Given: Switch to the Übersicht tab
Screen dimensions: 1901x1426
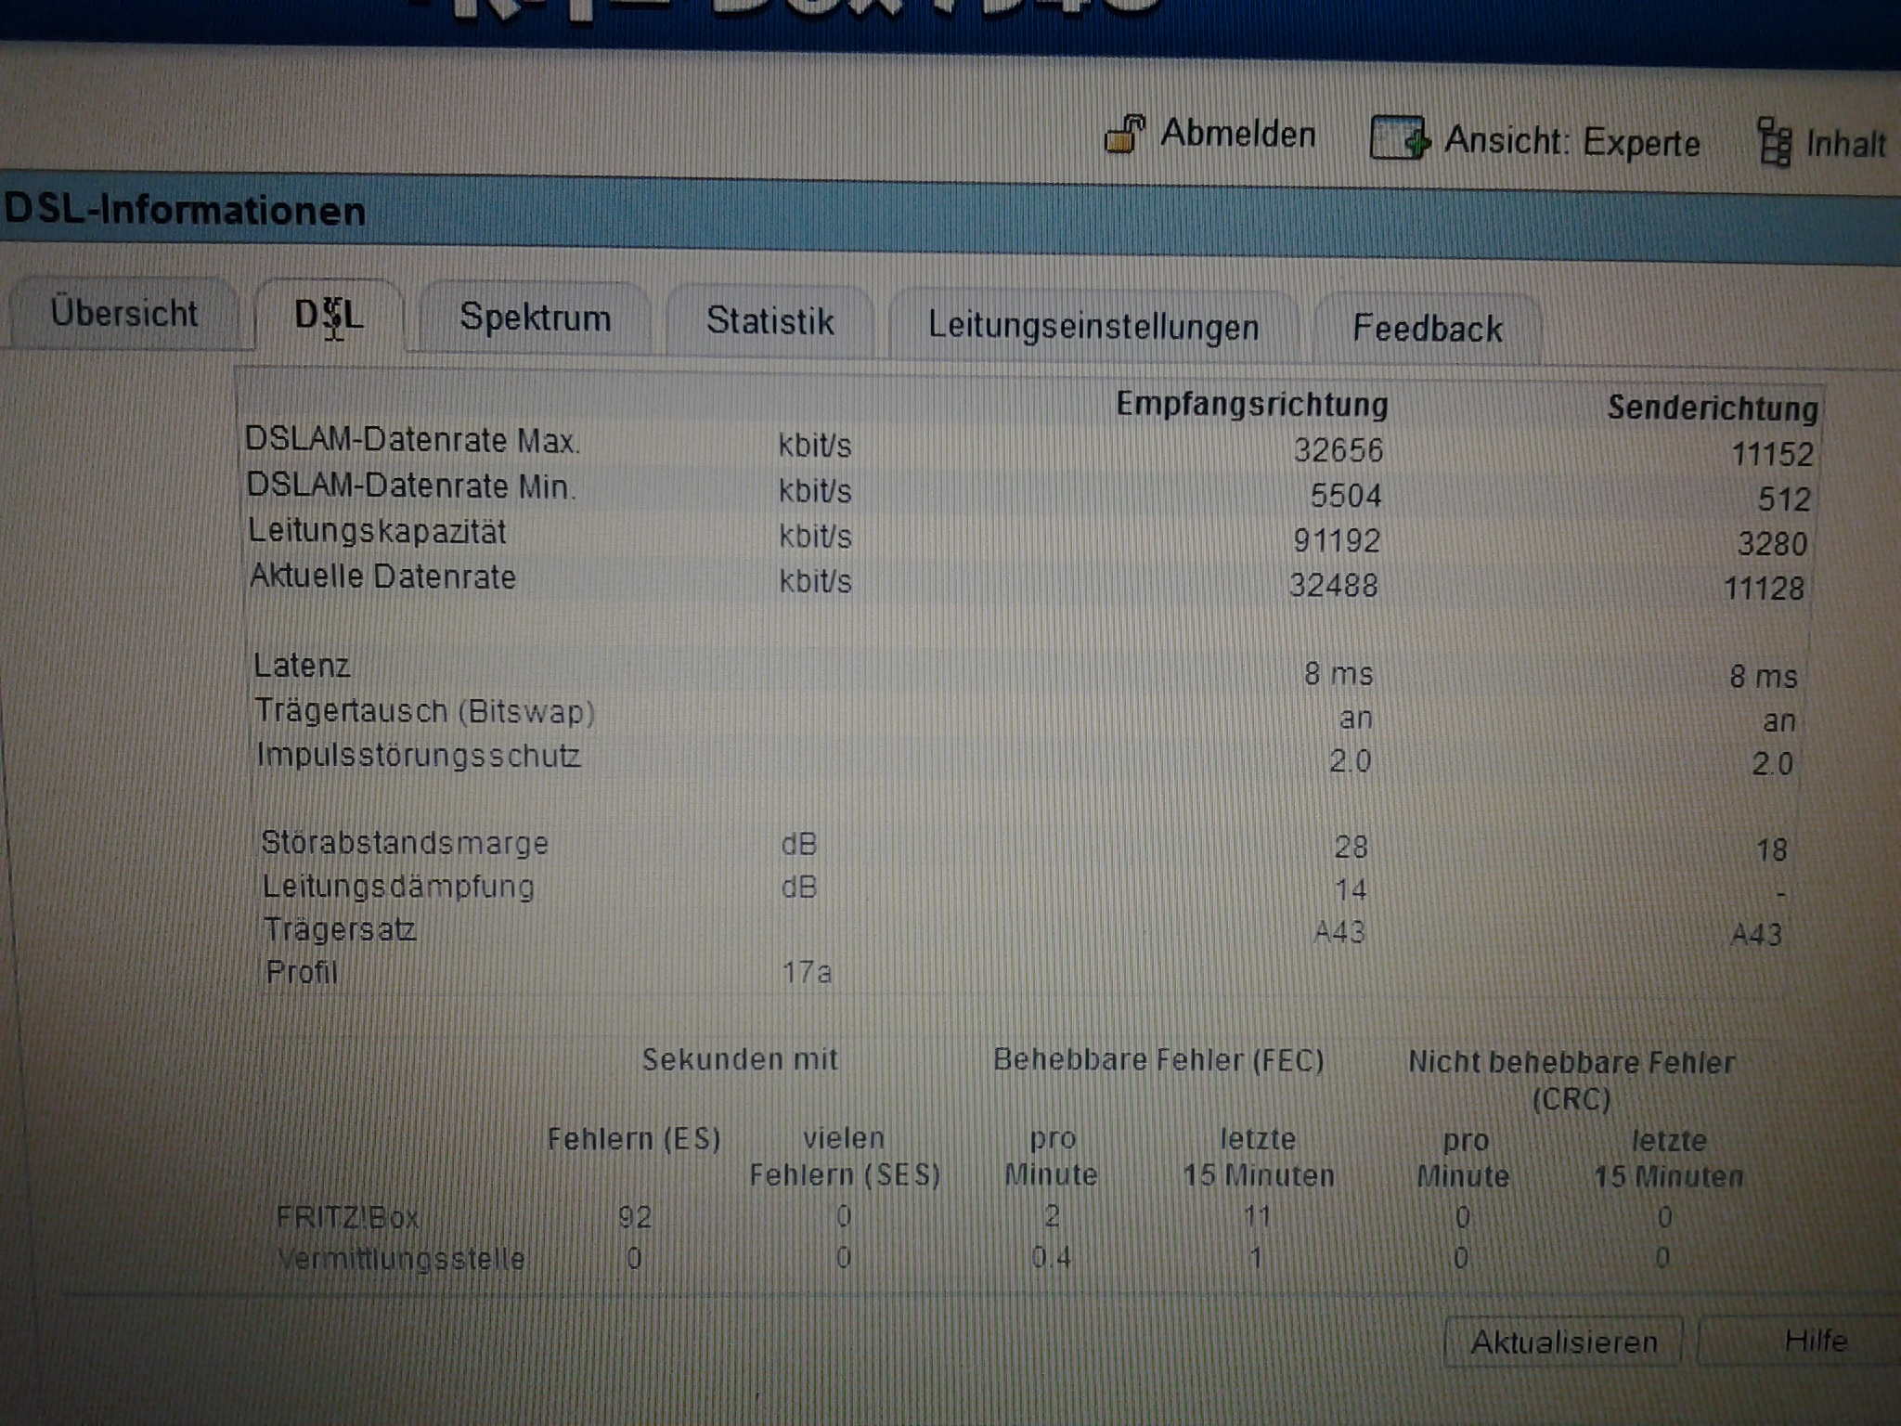Looking at the screenshot, I should coord(123,314).
